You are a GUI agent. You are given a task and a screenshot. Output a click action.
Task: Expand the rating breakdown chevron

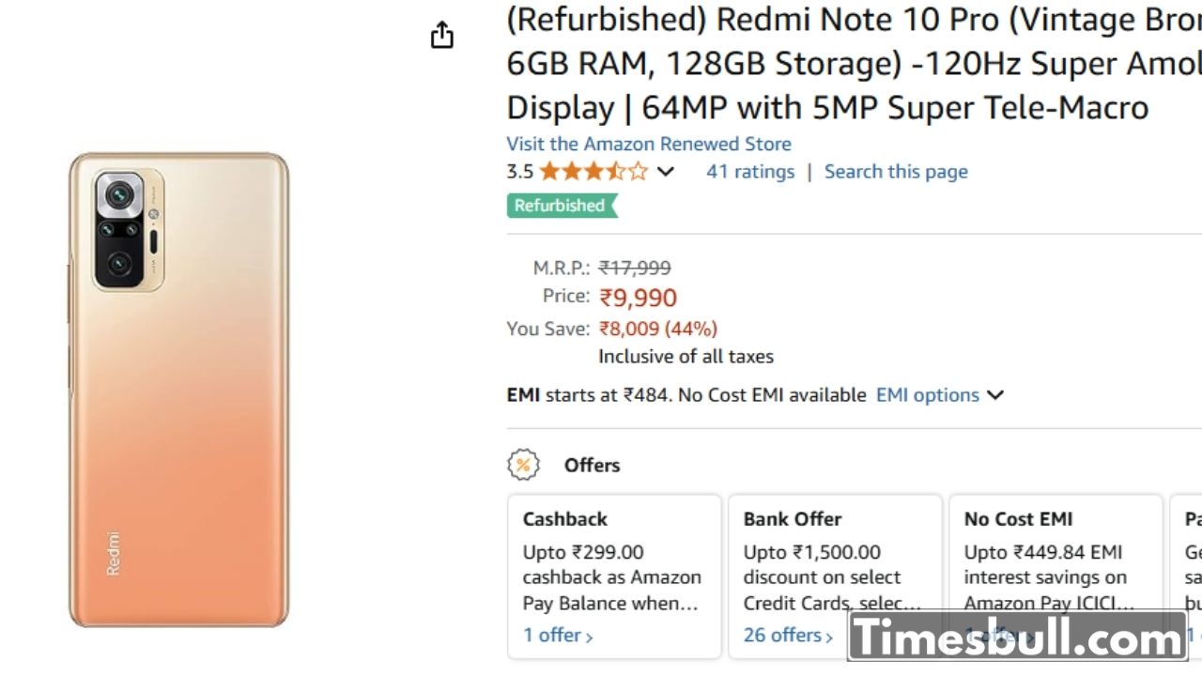[x=665, y=172]
